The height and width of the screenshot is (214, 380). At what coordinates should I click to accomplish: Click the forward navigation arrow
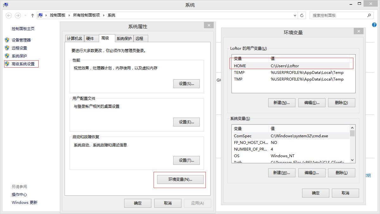tap(17, 15)
